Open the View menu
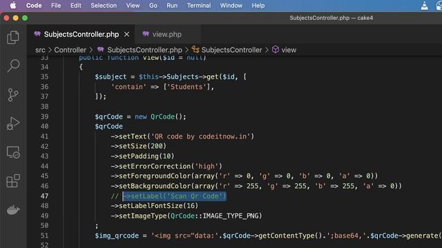This screenshot has height=248, width=442. click(x=133, y=6)
